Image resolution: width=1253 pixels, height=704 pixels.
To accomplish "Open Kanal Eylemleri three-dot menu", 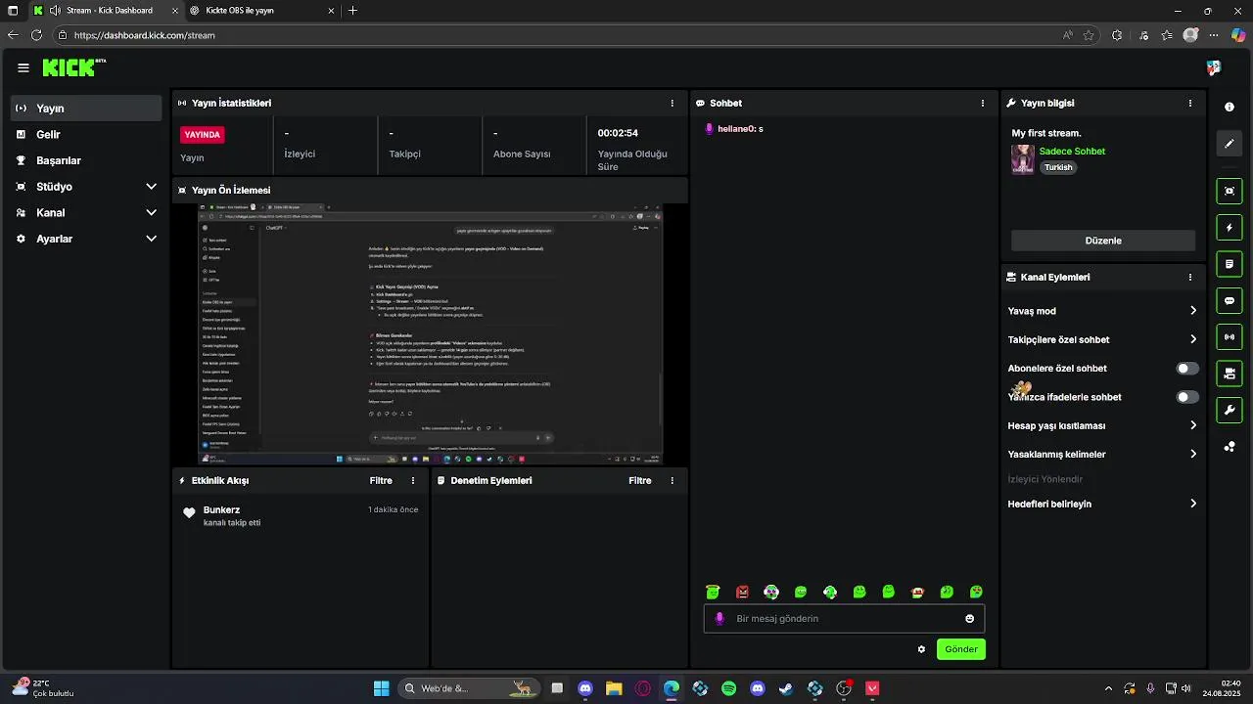I will click(1190, 277).
